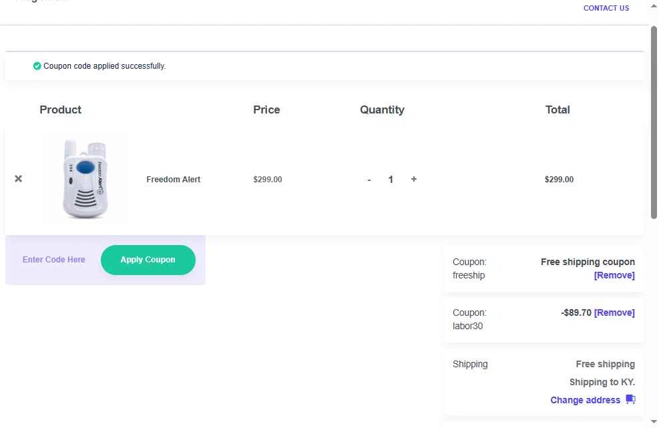Click the scrollbar down arrow
This screenshot has height=428, width=659.
click(654, 421)
